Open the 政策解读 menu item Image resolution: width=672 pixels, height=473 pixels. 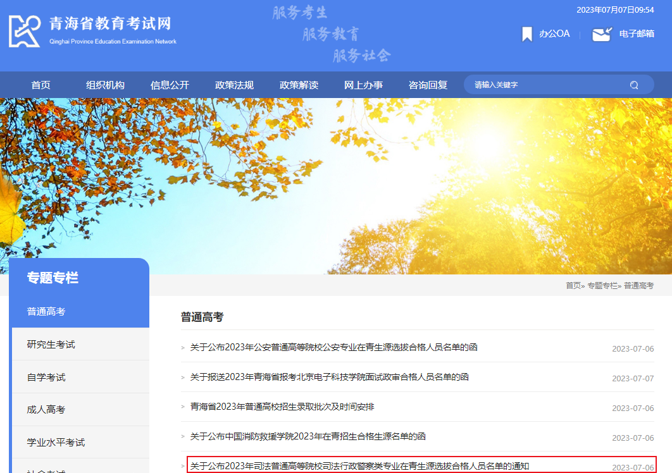299,85
